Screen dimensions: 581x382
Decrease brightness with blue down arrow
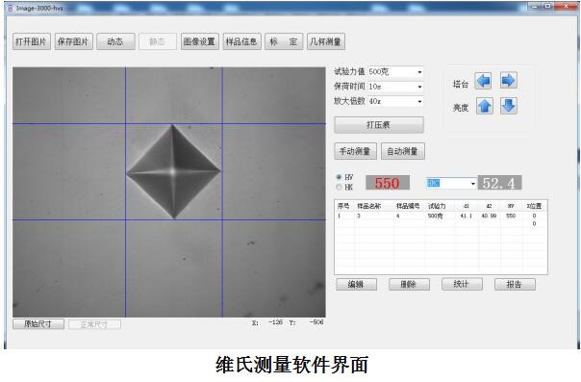click(509, 106)
